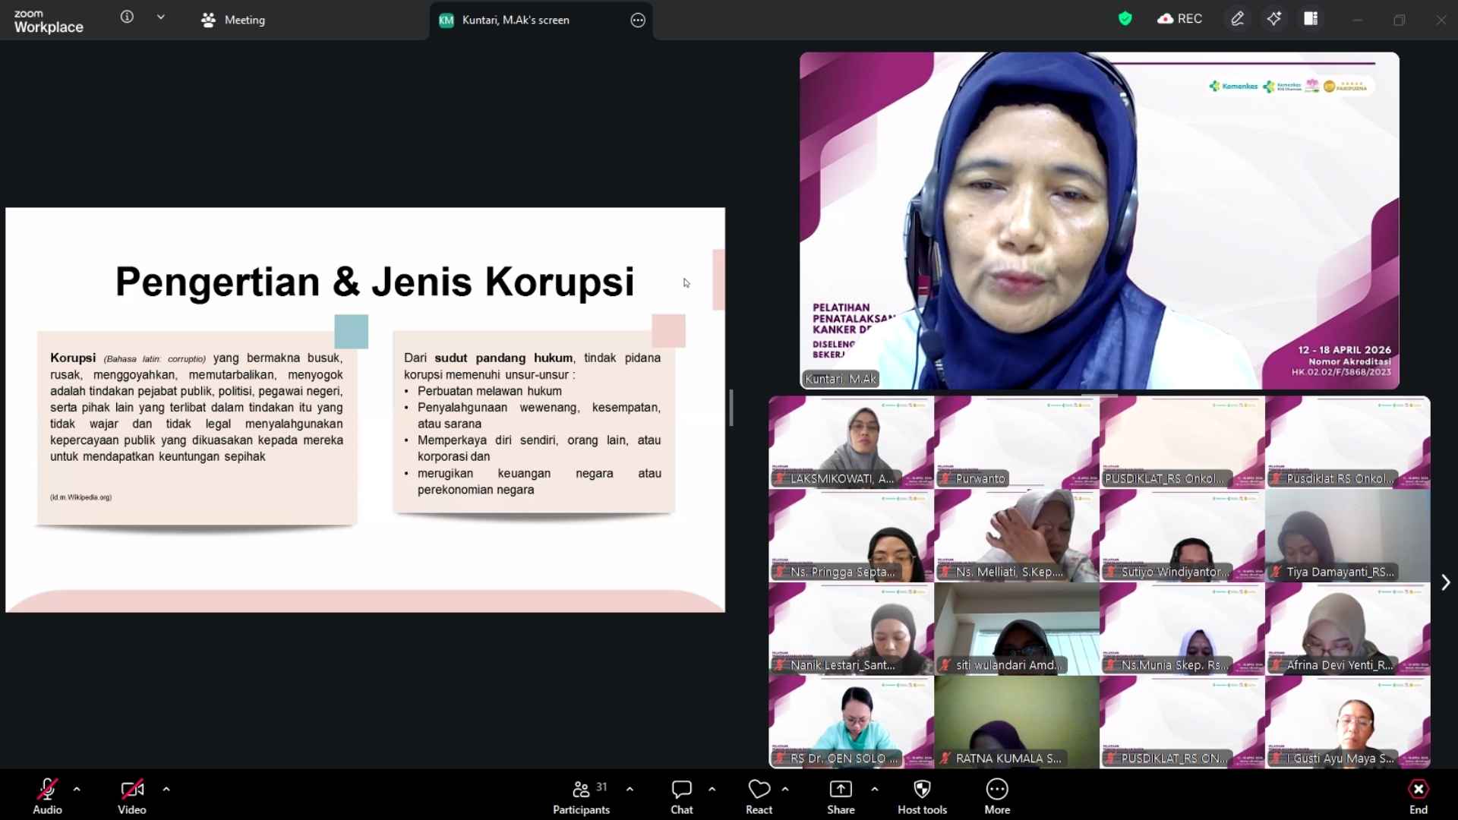
Task: Show next page of participant videos
Action: pyautogui.click(x=1445, y=582)
